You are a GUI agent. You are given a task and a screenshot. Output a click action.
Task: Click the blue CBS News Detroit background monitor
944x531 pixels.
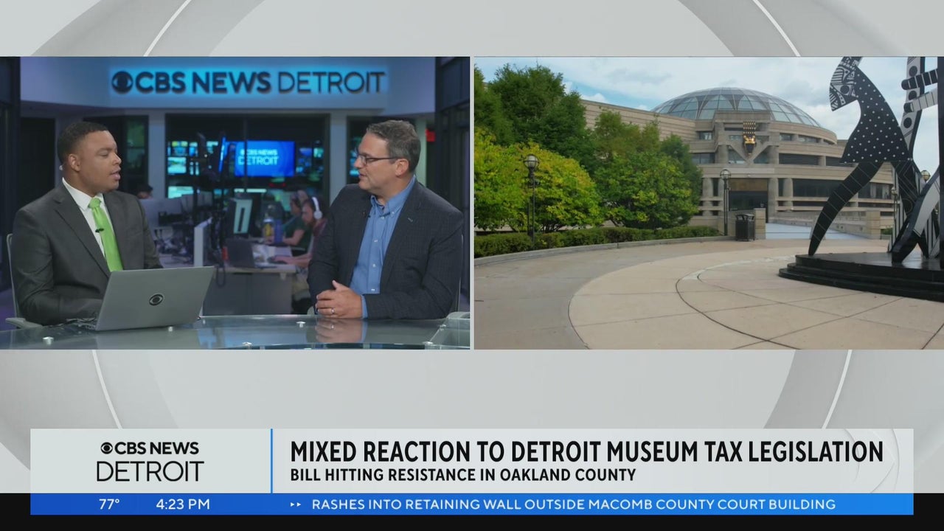tap(263, 159)
